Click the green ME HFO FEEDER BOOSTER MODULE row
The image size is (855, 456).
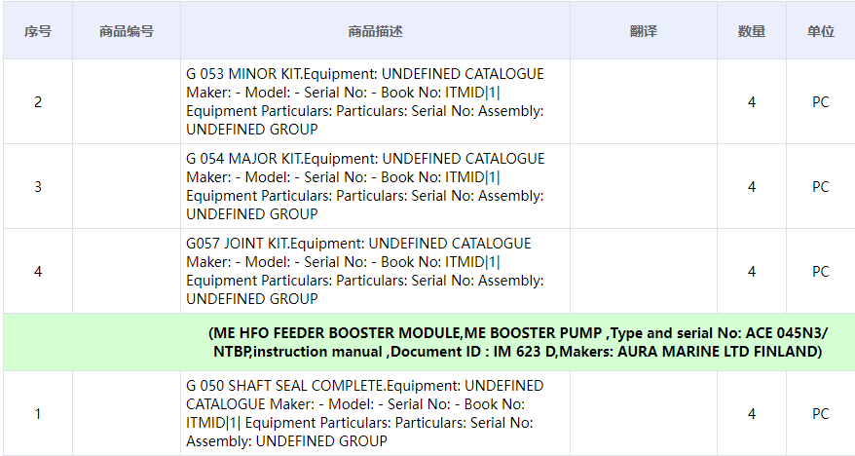pos(518,342)
